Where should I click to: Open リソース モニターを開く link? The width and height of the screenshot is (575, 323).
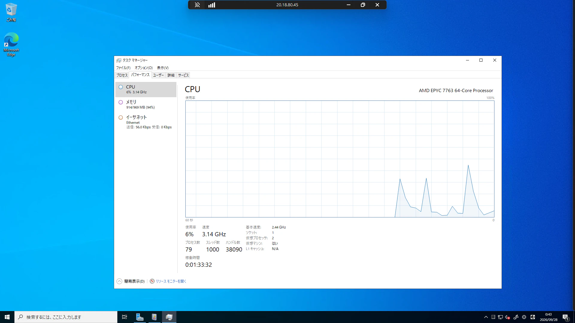pos(171,281)
